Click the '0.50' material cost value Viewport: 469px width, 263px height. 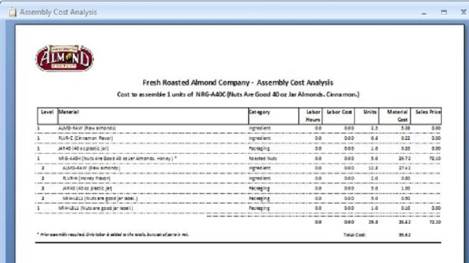coord(406,198)
